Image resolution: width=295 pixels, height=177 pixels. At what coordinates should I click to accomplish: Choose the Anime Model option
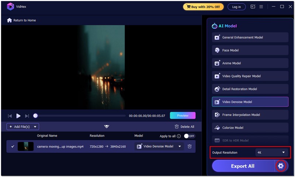(250, 63)
